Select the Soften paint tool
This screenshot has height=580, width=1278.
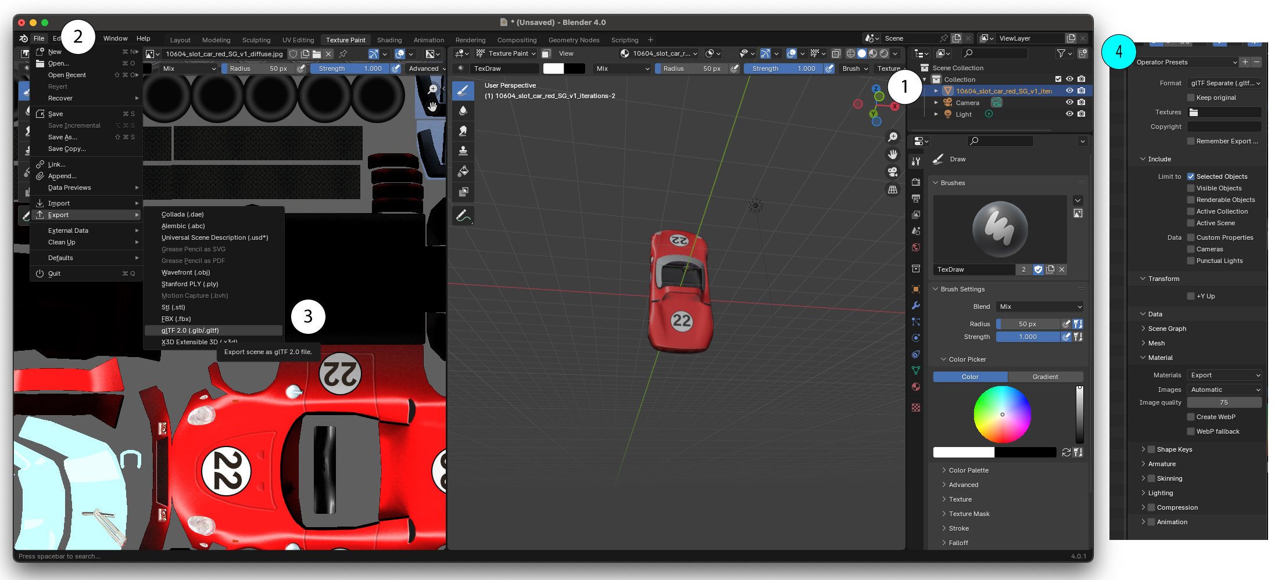tap(463, 110)
